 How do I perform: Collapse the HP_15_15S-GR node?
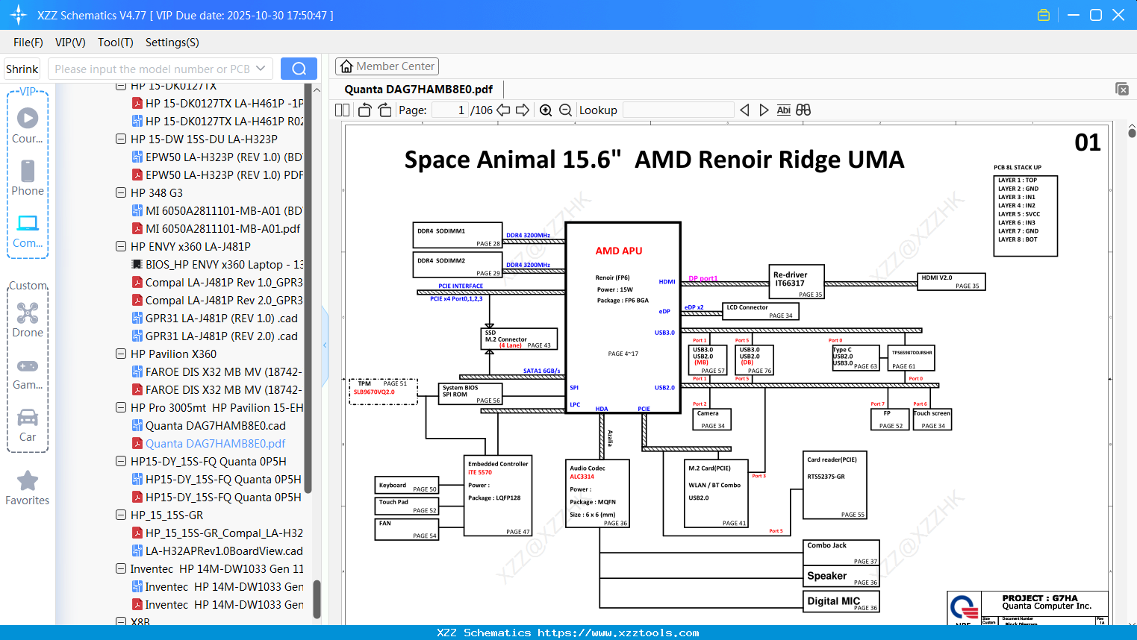(x=121, y=515)
